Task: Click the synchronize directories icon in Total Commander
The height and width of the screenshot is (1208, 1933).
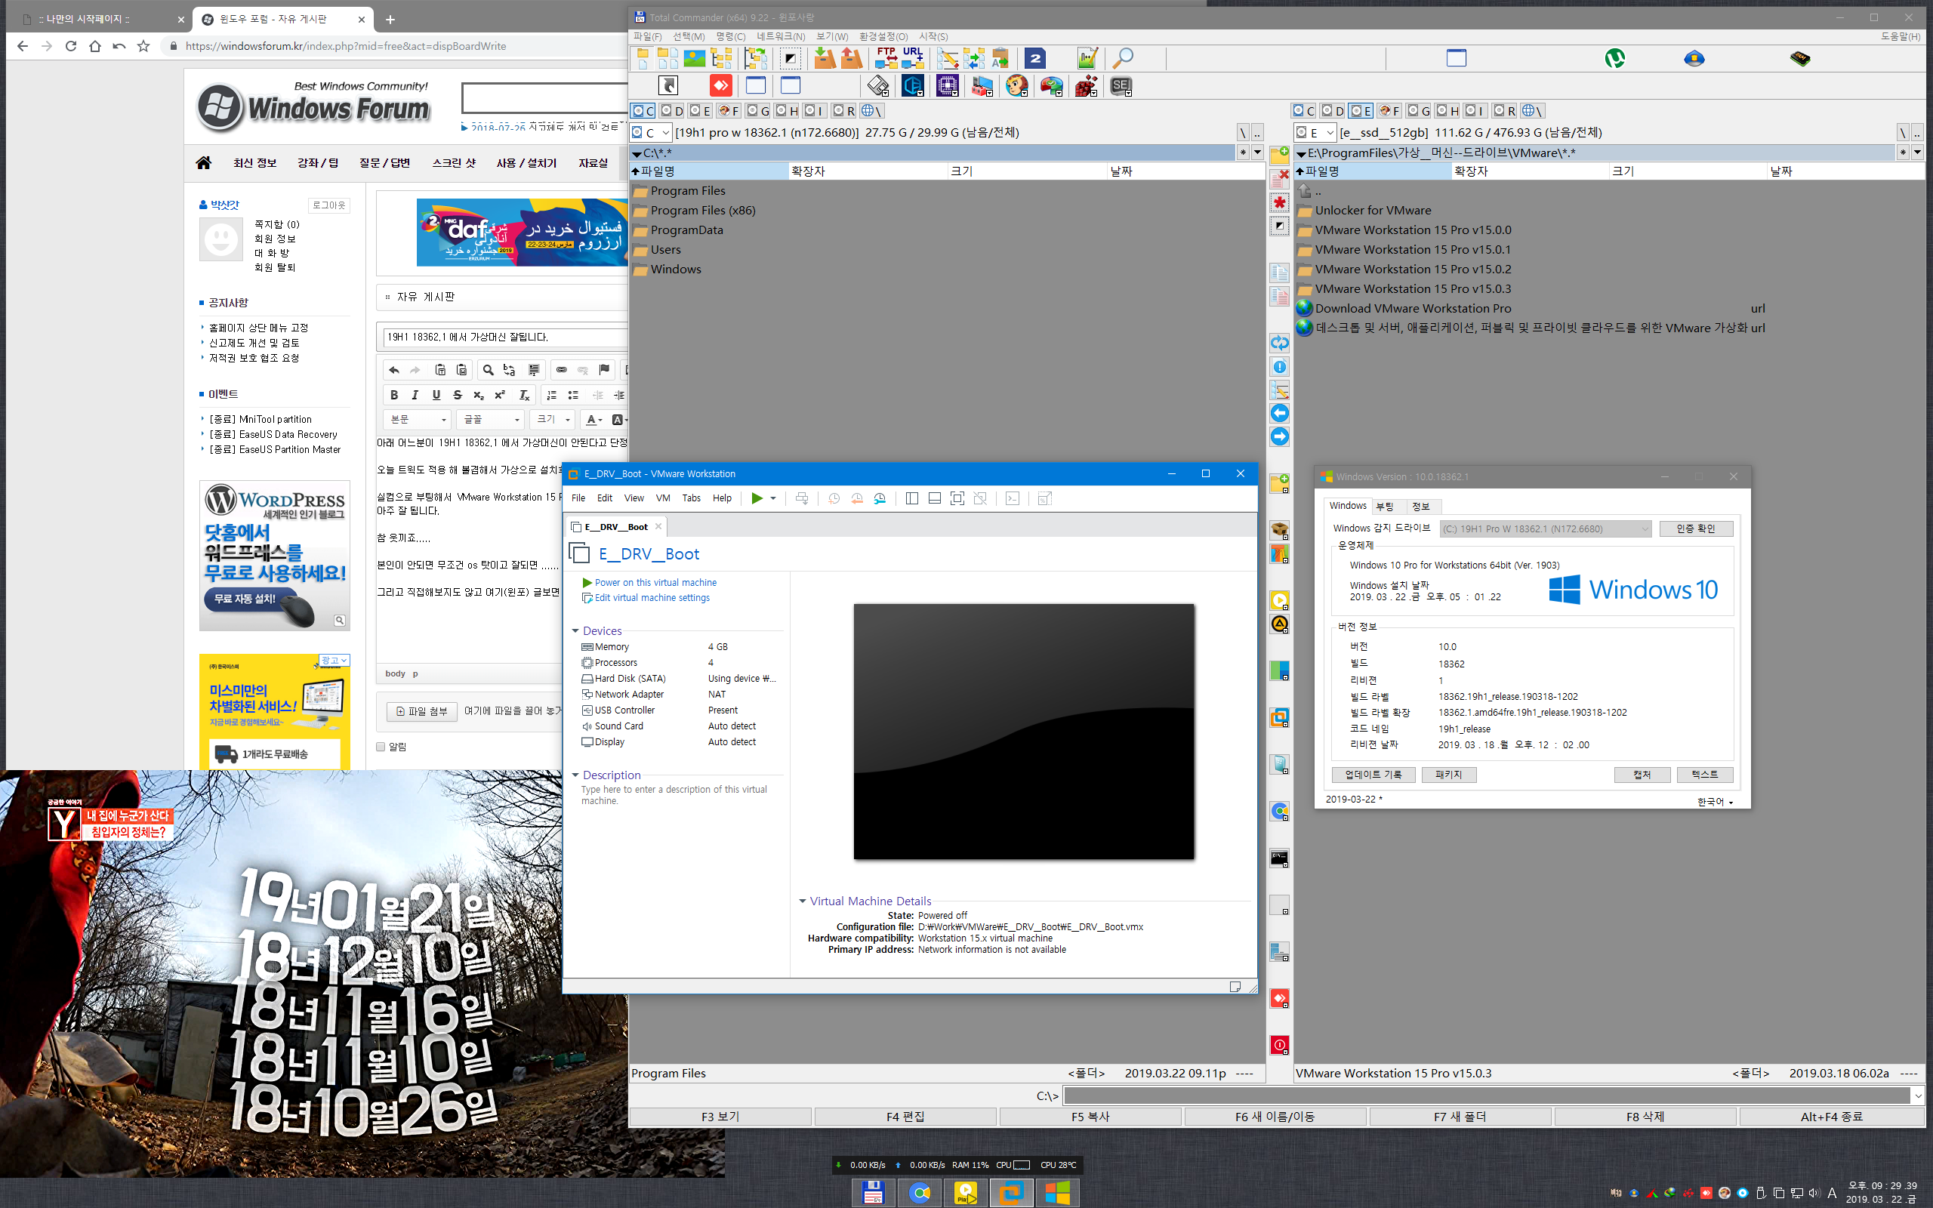Action: coord(974,57)
